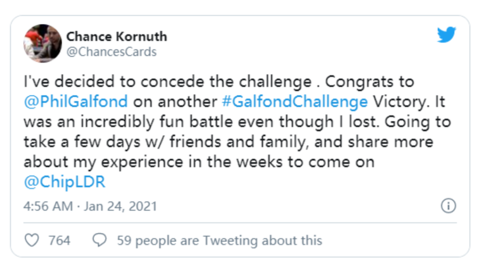
Task: Like the tweet with the heart icon
Action: tap(32, 240)
